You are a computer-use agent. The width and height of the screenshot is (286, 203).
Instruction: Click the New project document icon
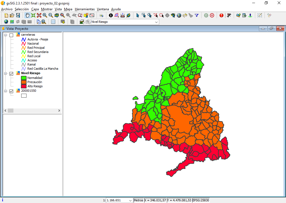click(6, 15)
